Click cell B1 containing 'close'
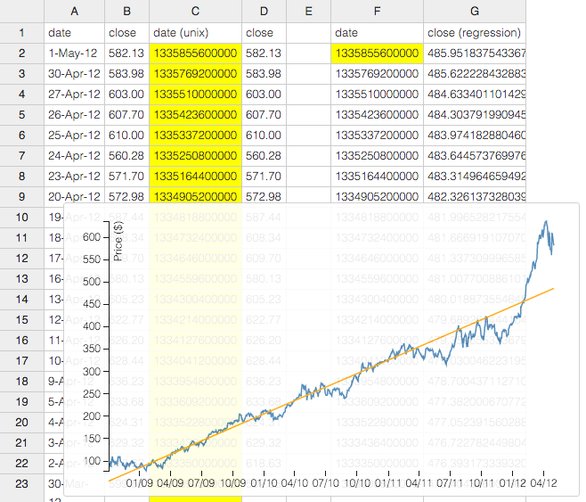 click(127, 33)
